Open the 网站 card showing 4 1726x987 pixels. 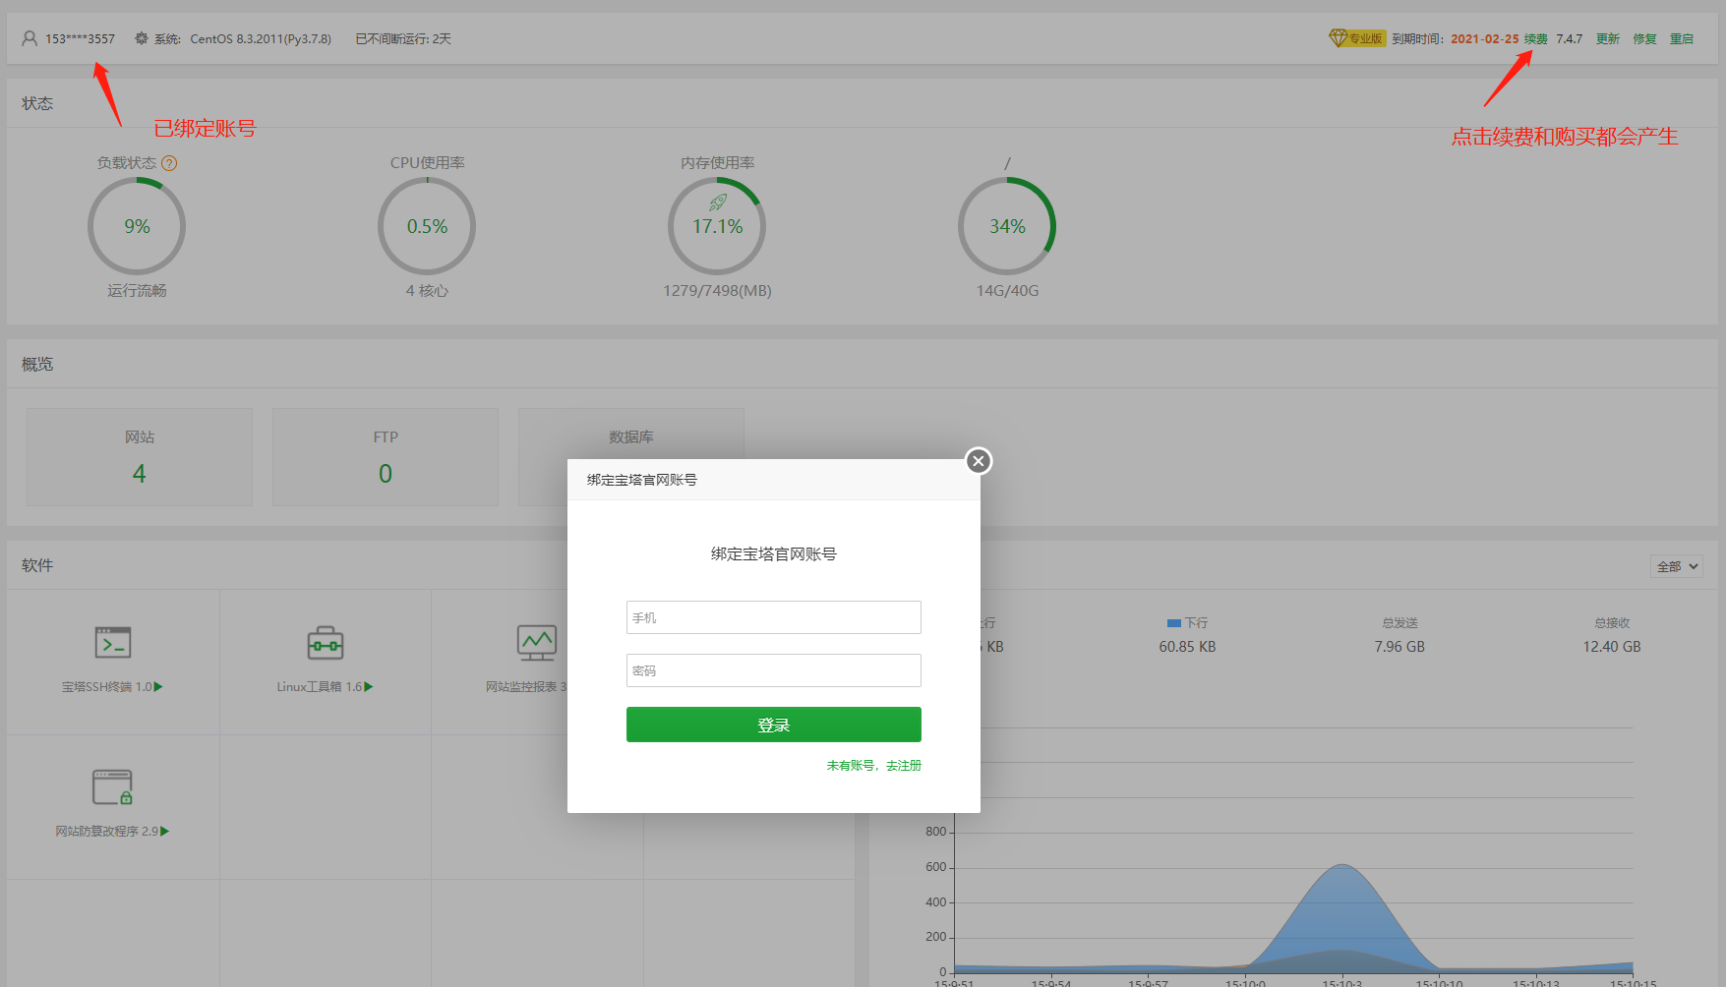tap(140, 457)
